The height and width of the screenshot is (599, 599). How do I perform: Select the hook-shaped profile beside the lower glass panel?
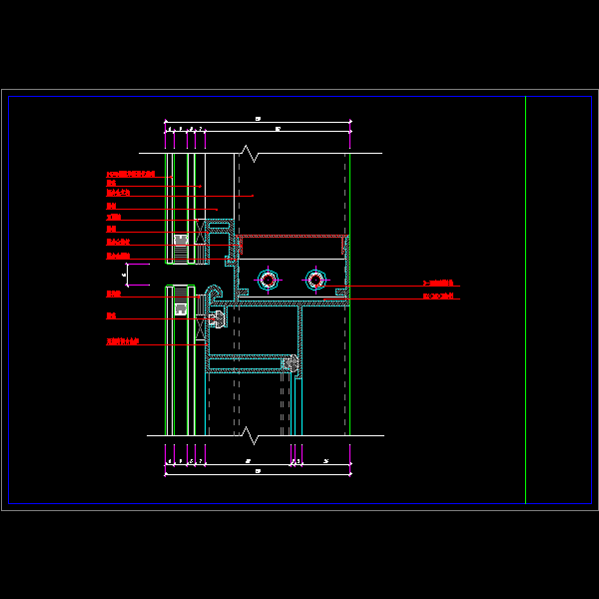point(214,293)
